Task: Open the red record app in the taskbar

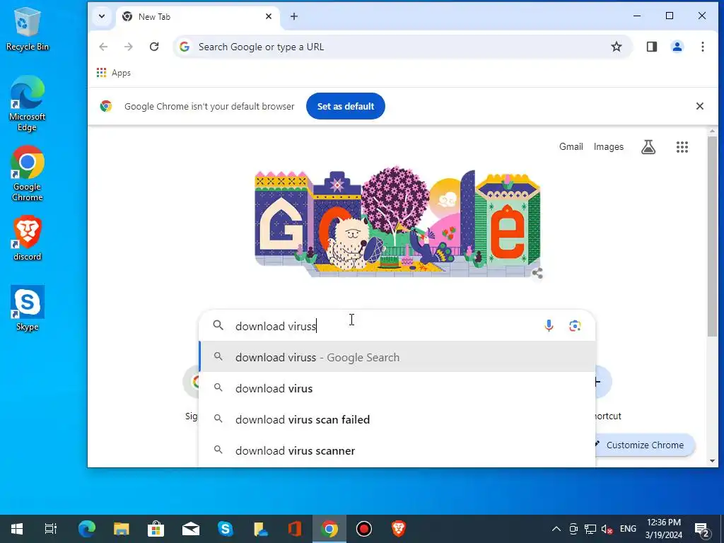Action: [364, 529]
